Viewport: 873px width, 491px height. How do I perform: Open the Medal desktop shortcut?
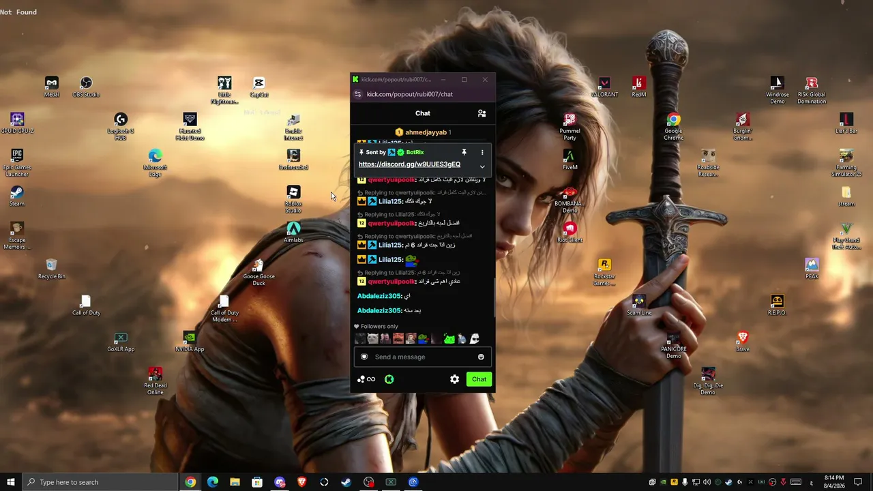pos(51,87)
